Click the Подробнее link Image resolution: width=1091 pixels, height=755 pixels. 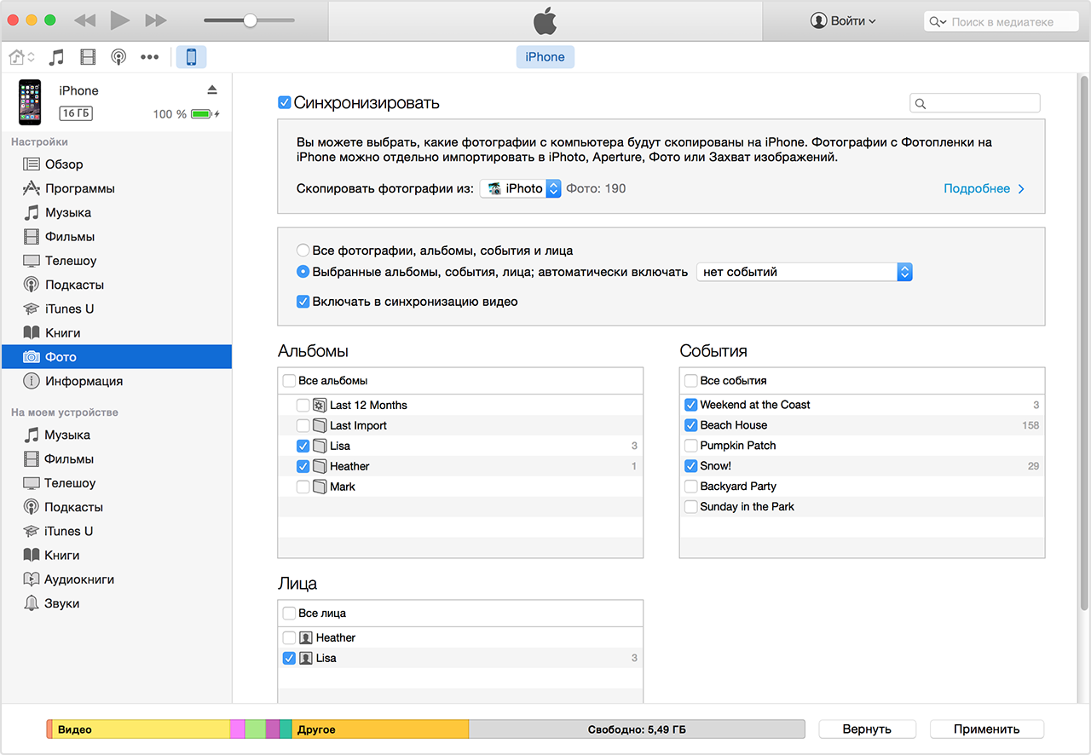[984, 188]
